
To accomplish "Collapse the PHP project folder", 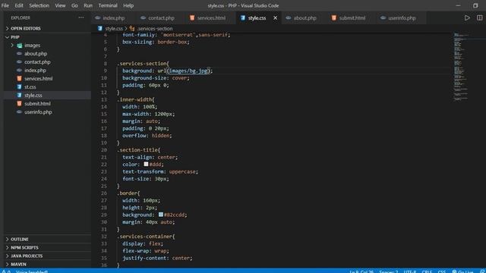I will [x=15, y=37].
